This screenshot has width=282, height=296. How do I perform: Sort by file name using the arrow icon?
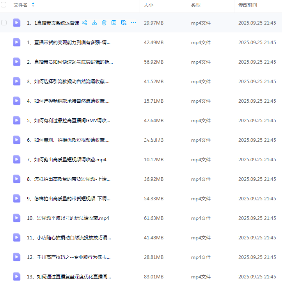(33, 5)
